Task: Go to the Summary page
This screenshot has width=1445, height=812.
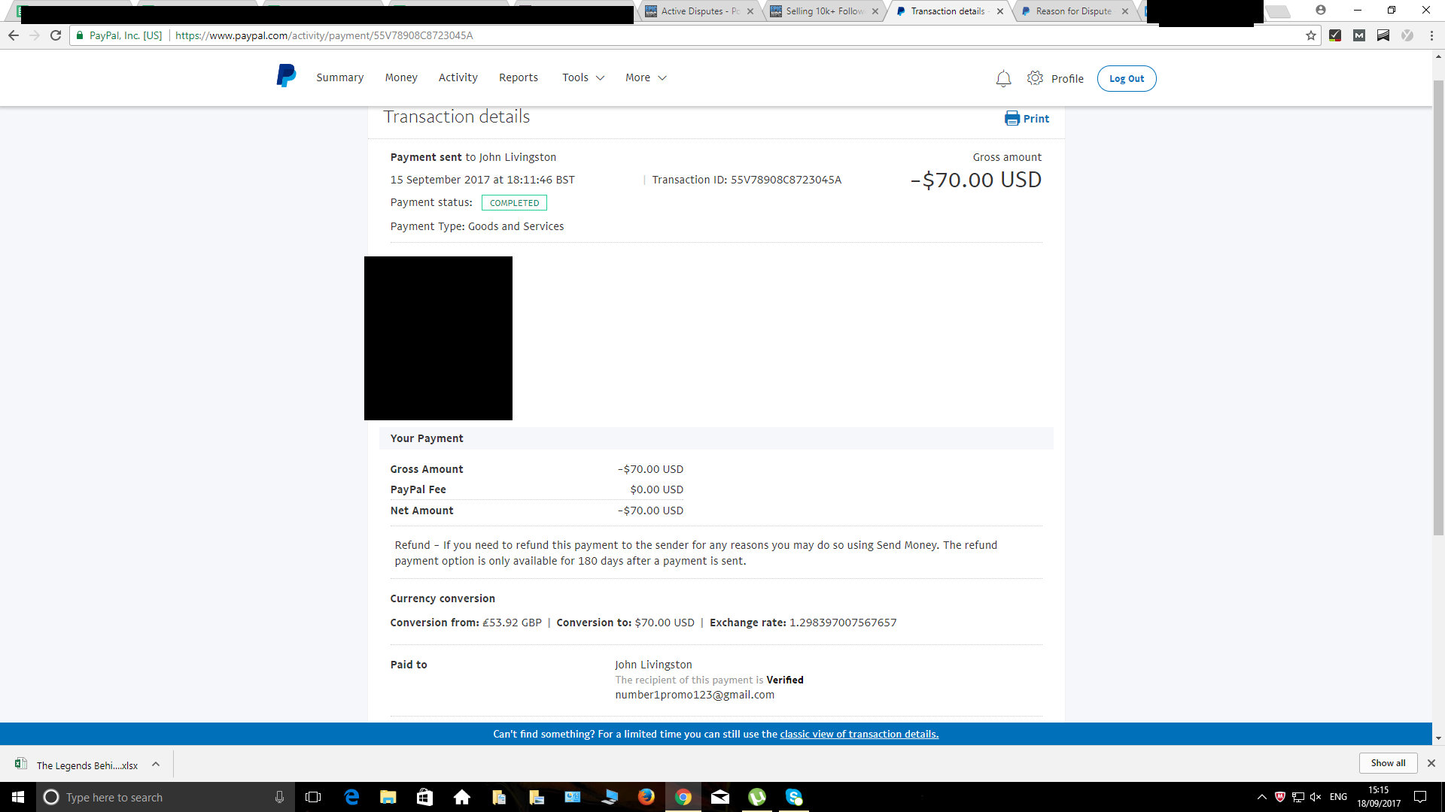Action: [x=339, y=77]
